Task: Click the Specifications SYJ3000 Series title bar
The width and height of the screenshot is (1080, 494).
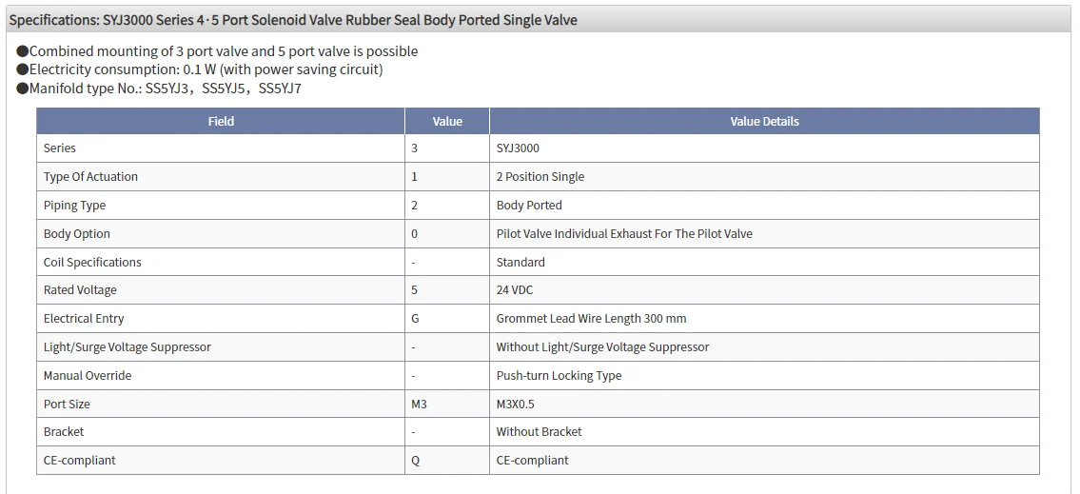Action: 293,20
